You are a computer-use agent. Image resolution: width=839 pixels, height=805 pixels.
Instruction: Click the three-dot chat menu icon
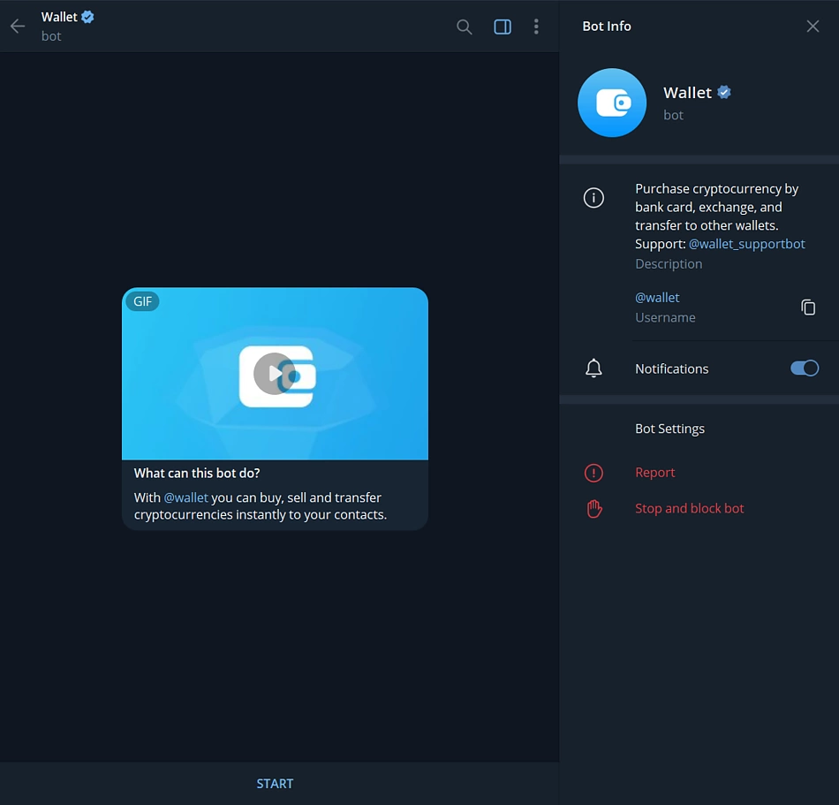pyautogui.click(x=536, y=27)
